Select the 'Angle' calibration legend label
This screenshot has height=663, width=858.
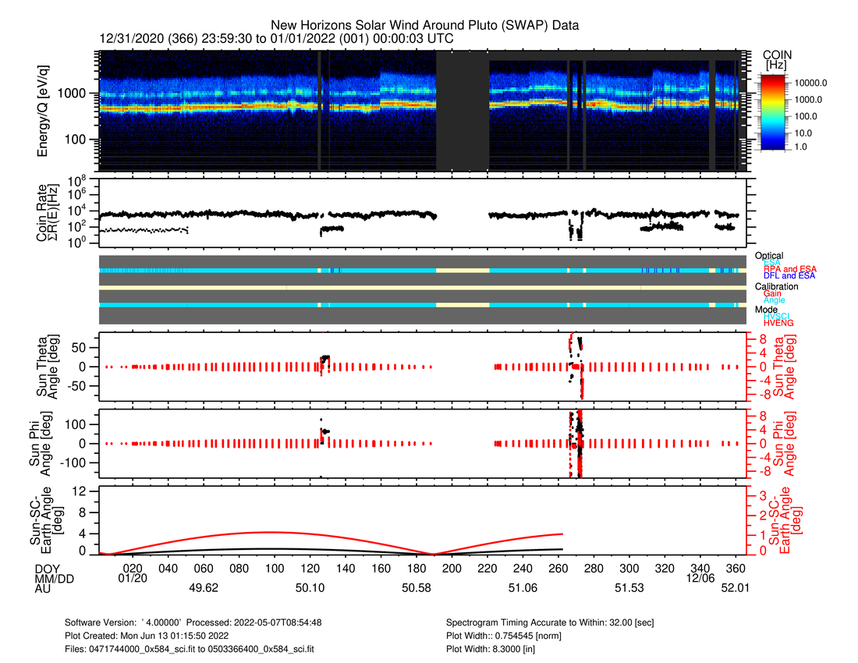(774, 300)
